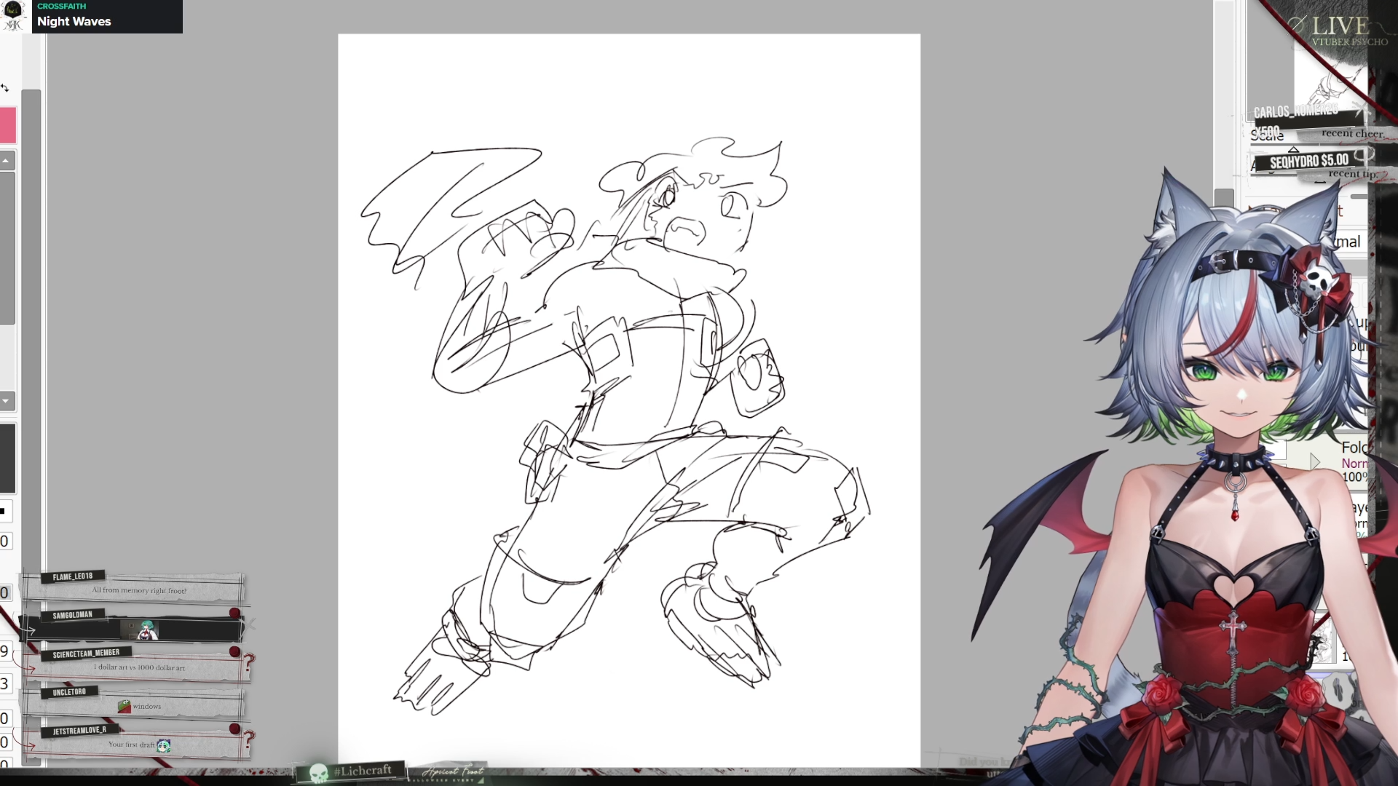Select the dark gray color swatch
Image resolution: width=1398 pixels, height=786 pixels.
(7, 458)
